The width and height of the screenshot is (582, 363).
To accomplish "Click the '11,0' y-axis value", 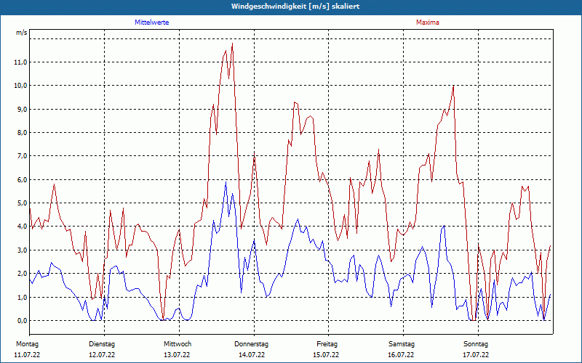I will coord(20,62).
